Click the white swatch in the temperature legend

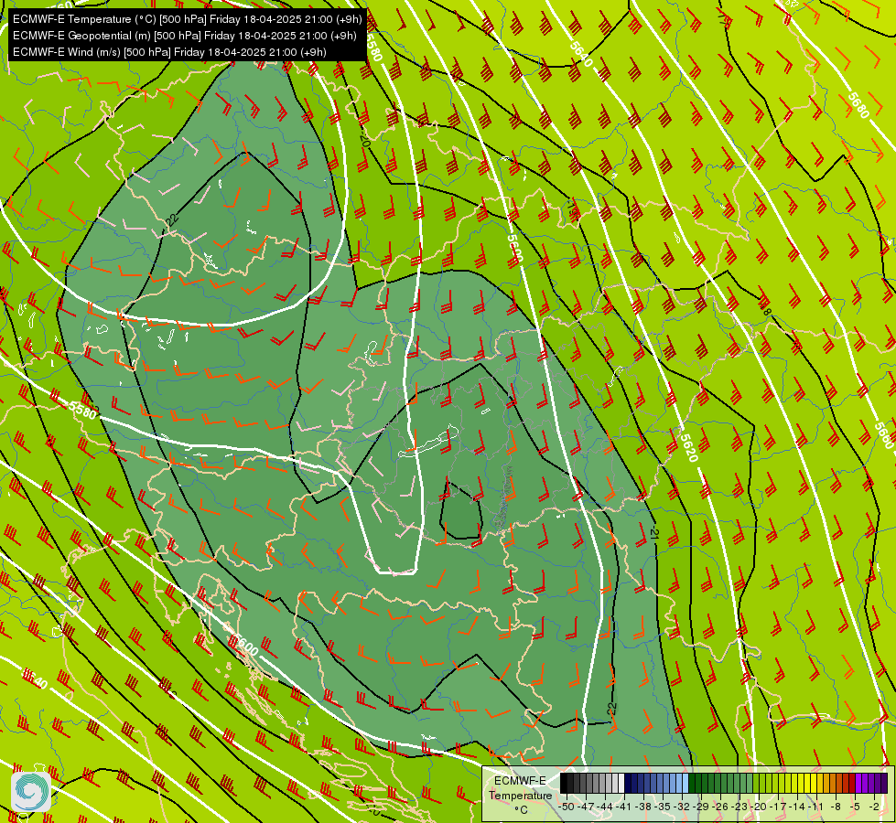621,783
